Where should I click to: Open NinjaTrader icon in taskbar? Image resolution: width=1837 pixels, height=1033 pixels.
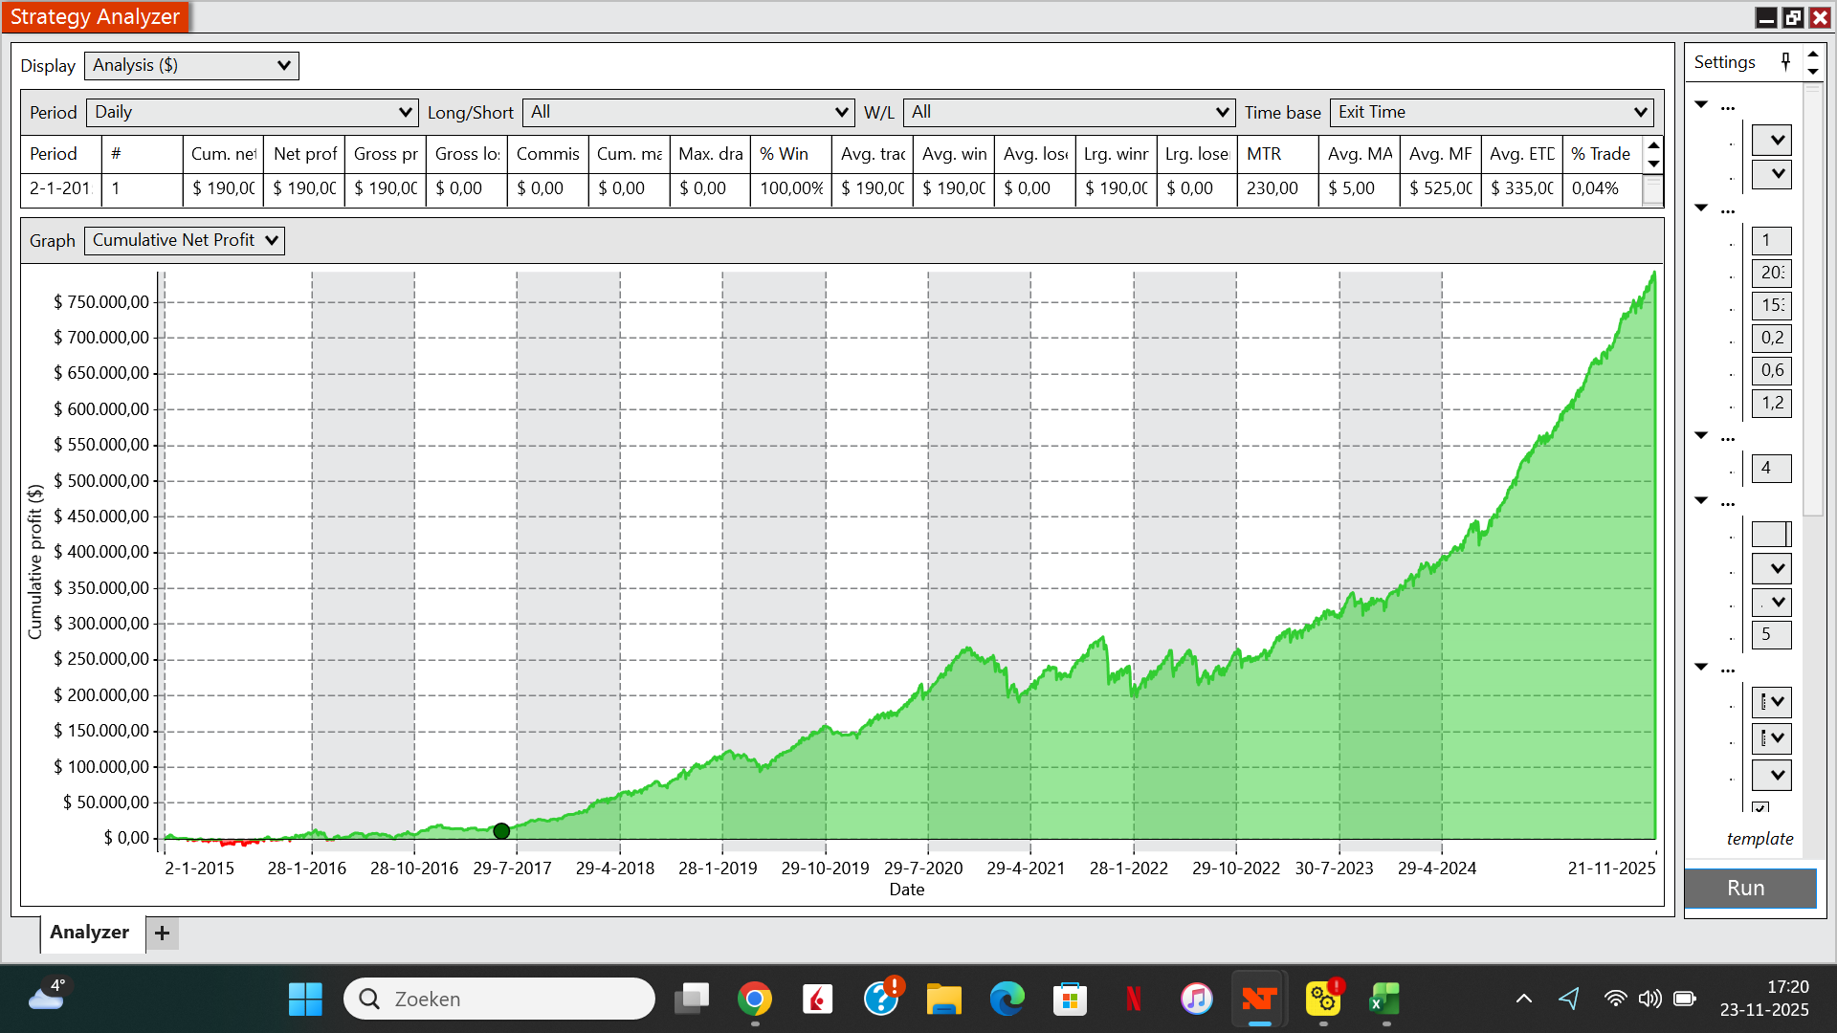point(1259,1000)
